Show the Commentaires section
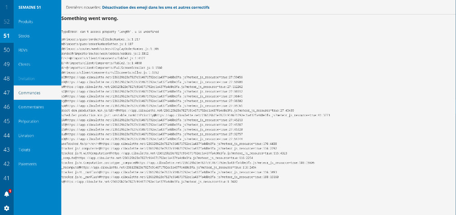 point(31,107)
